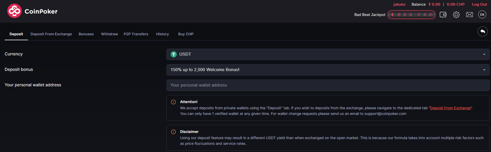Open the History tab

[162, 34]
